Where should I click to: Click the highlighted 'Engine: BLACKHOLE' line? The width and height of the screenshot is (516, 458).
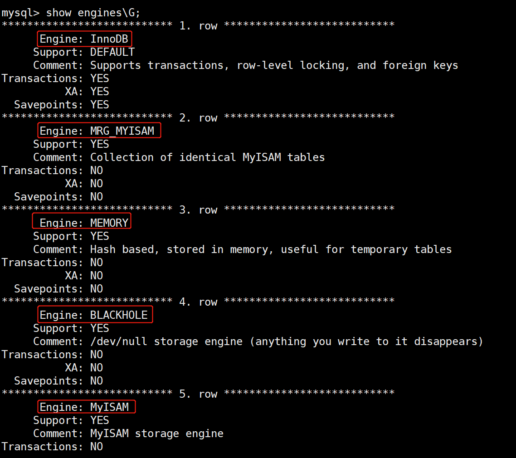(x=94, y=315)
